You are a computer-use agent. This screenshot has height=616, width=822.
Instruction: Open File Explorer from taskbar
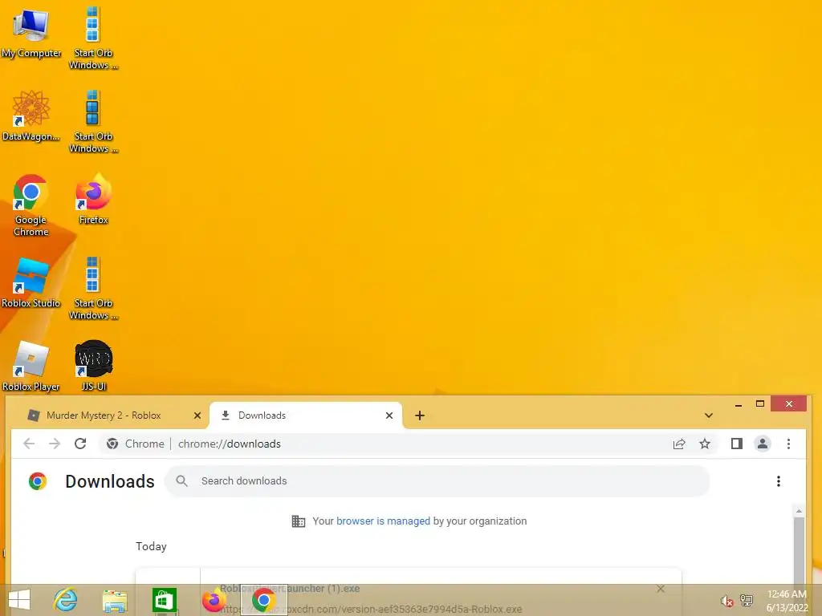[115, 600]
